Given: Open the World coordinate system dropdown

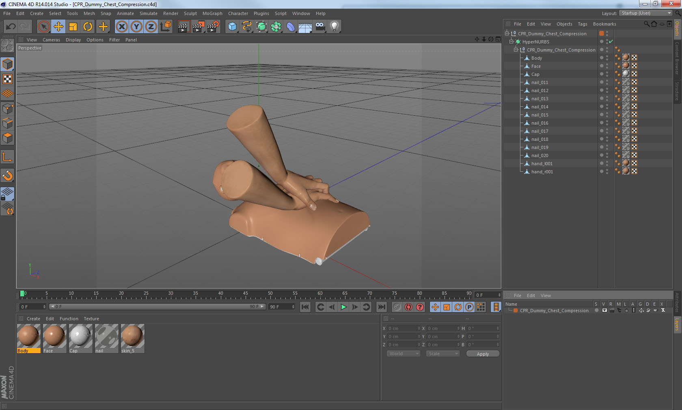Looking at the screenshot, I should point(404,354).
